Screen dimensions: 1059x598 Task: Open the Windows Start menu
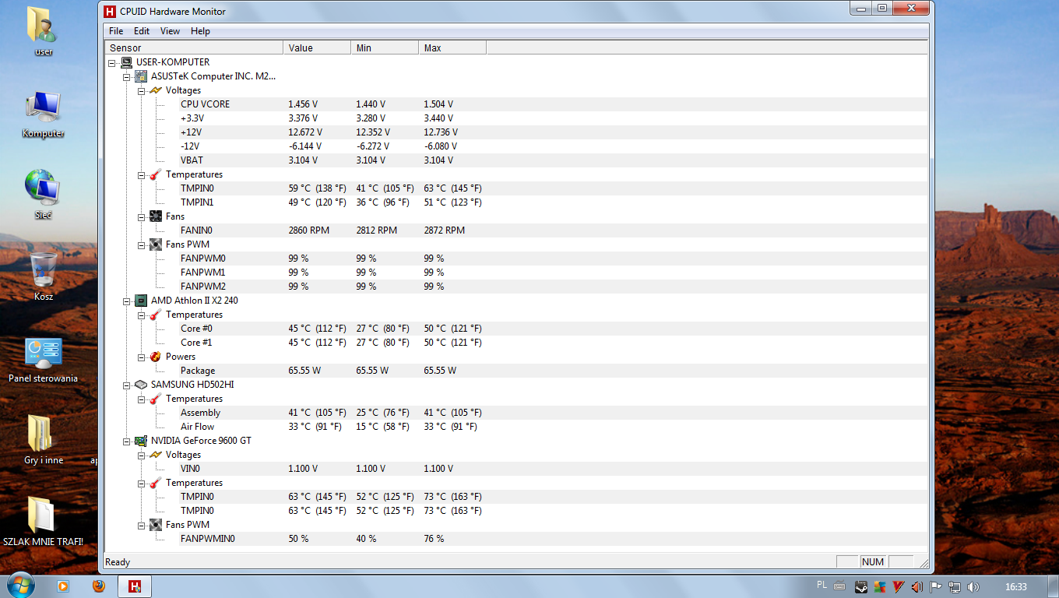click(x=20, y=585)
